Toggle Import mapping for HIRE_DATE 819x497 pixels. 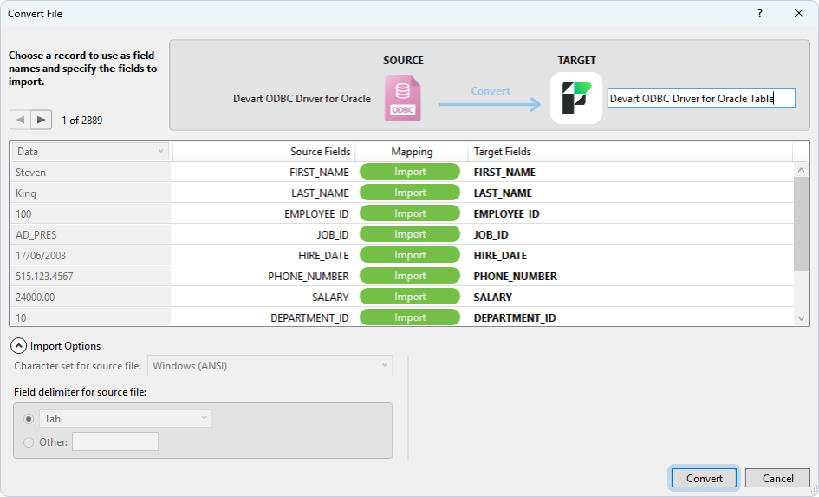pos(410,255)
